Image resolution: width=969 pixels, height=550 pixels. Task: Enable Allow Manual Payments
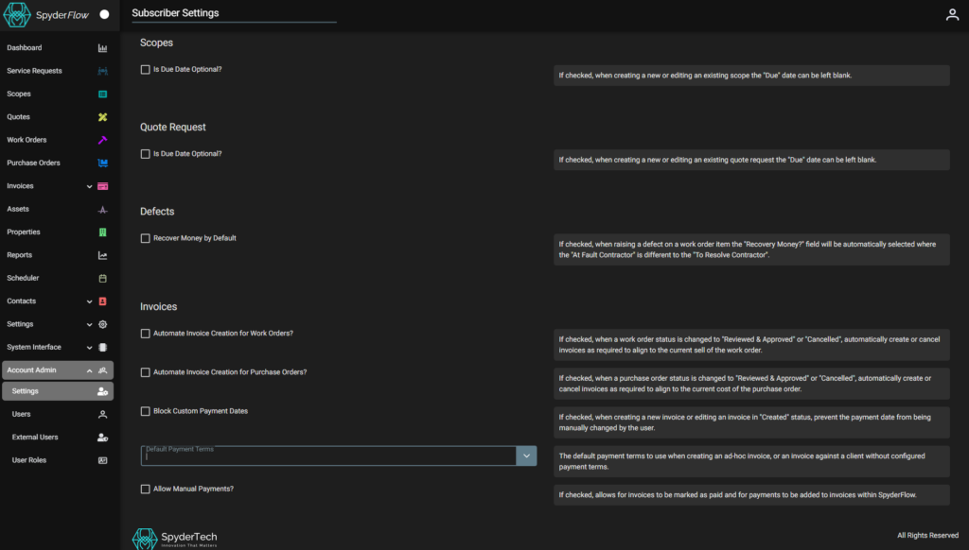pyautogui.click(x=146, y=489)
